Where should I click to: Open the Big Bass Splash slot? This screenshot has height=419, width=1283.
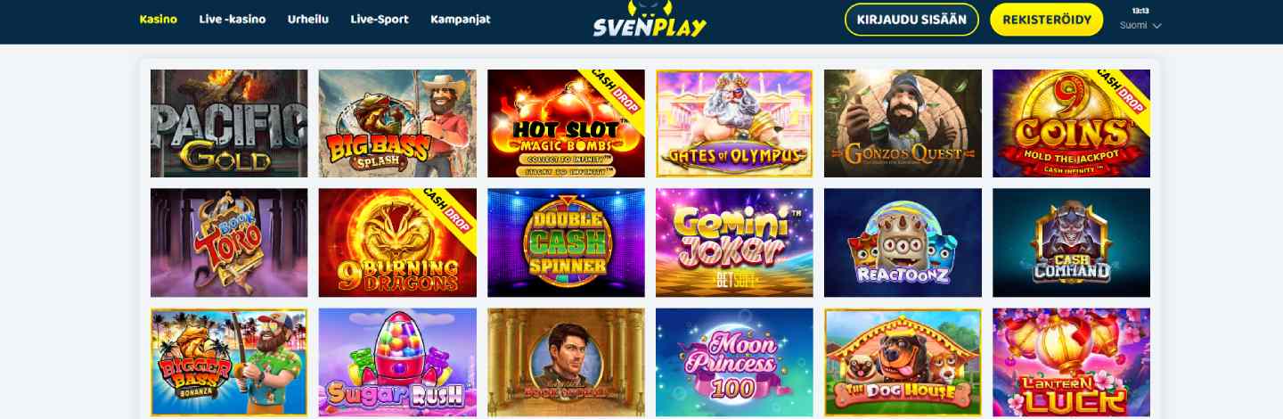tap(397, 124)
